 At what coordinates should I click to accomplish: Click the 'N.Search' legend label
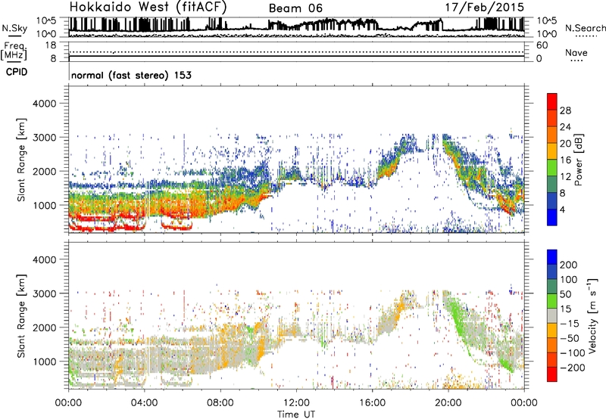coord(585,28)
